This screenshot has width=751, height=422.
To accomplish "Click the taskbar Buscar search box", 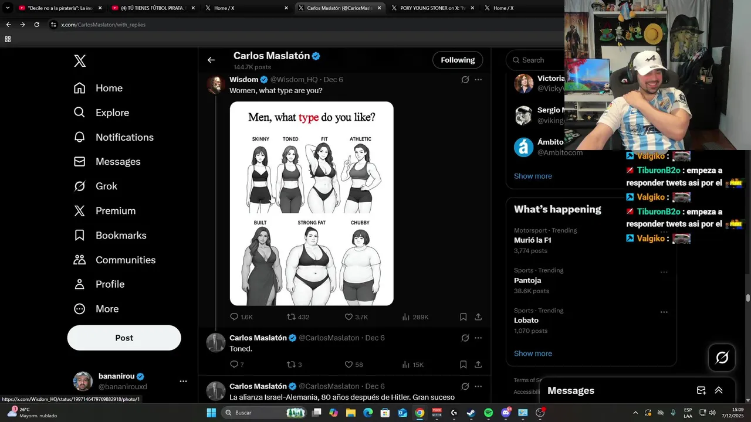I will pyautogui.click(x=264, y=413).
